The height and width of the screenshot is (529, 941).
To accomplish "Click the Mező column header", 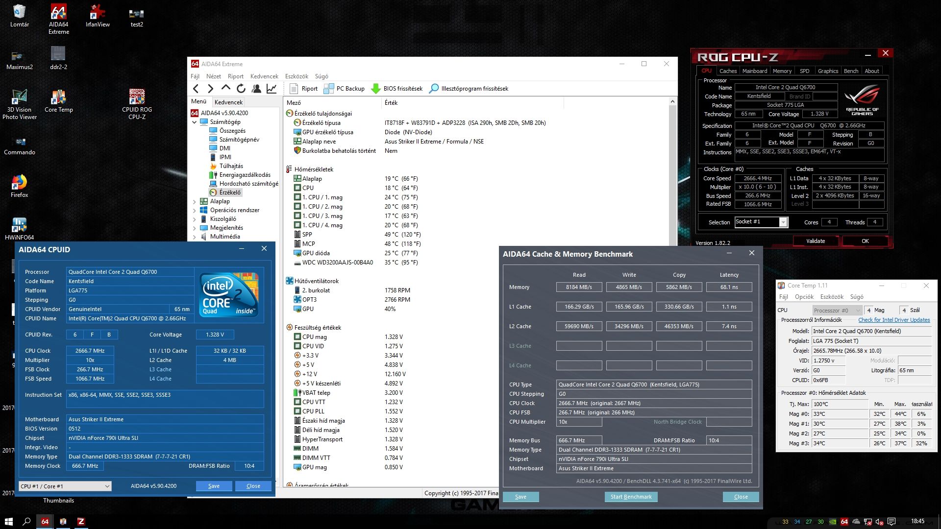I will [x=332, y=102].
